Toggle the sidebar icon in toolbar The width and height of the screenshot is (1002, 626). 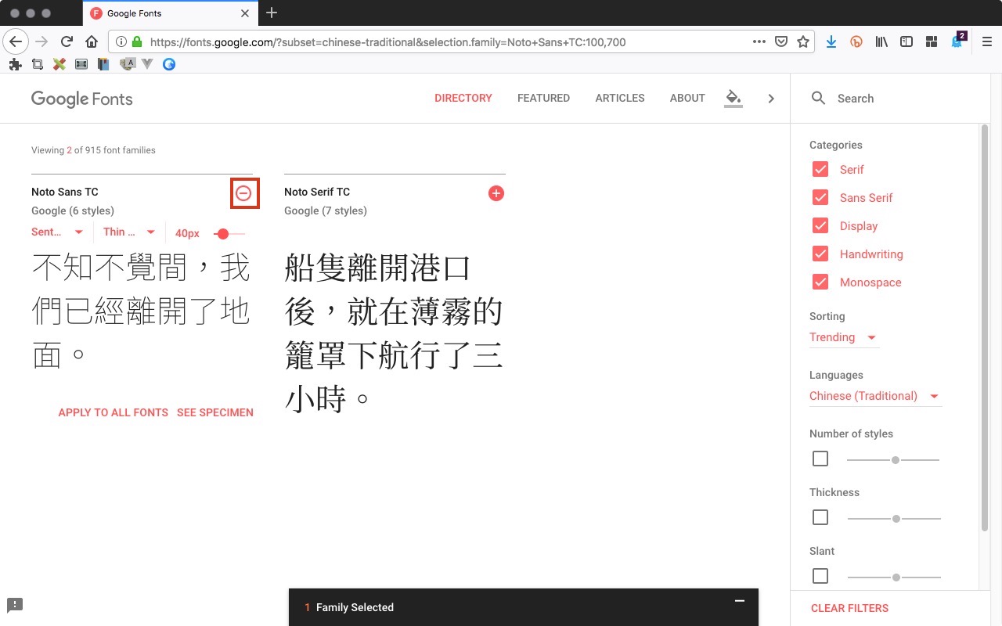coord(906,41)
